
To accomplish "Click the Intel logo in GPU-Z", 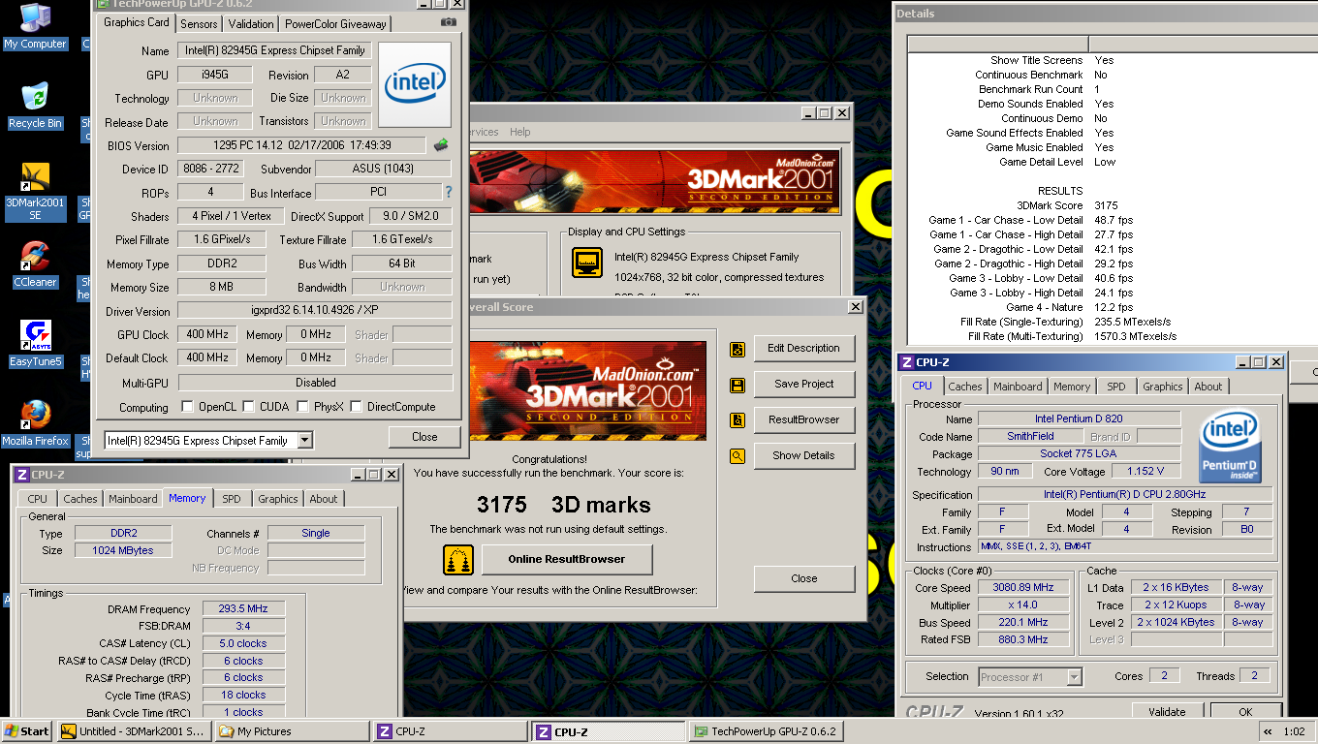I will (x=415, y=84).
